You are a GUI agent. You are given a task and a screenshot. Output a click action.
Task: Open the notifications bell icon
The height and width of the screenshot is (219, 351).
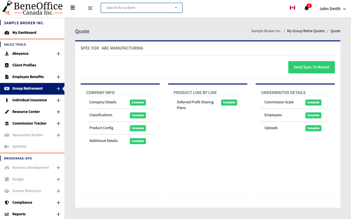pyautogui.click(x=307, y=8)
